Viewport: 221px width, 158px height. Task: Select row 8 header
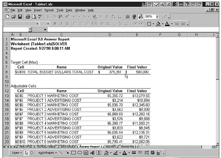click(x=7, y=72)
